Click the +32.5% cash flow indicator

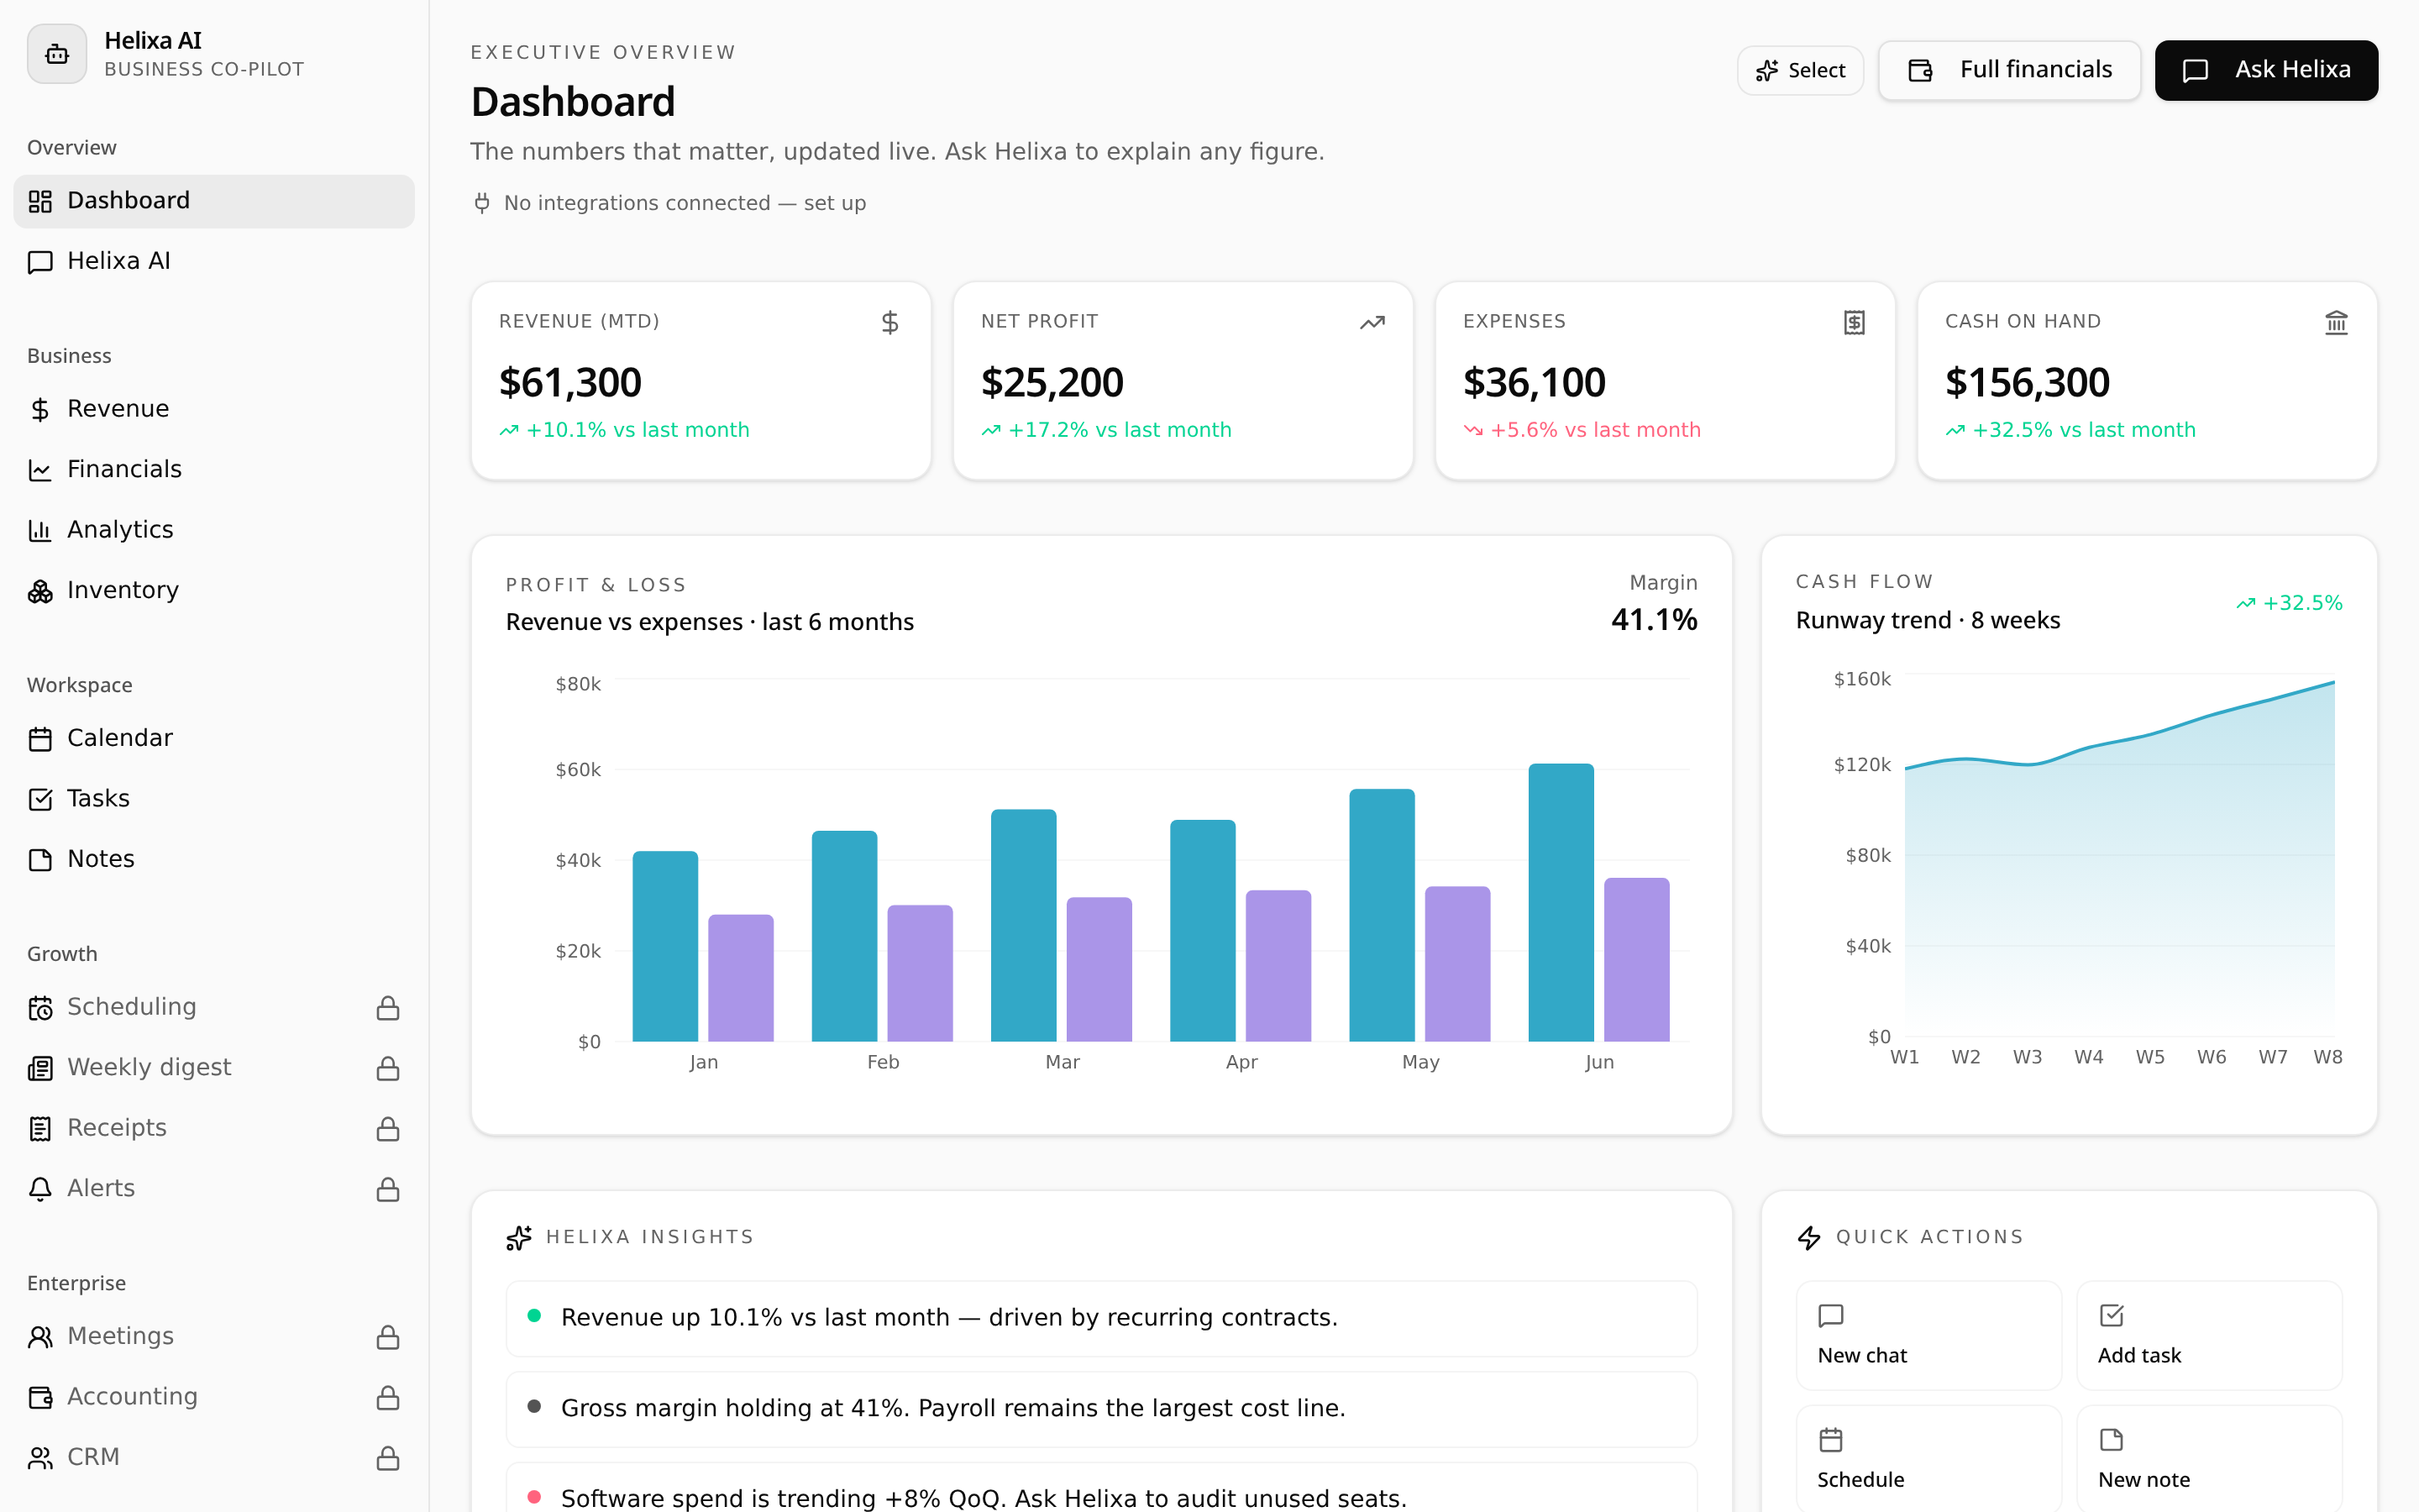(x=2289, y=603)
